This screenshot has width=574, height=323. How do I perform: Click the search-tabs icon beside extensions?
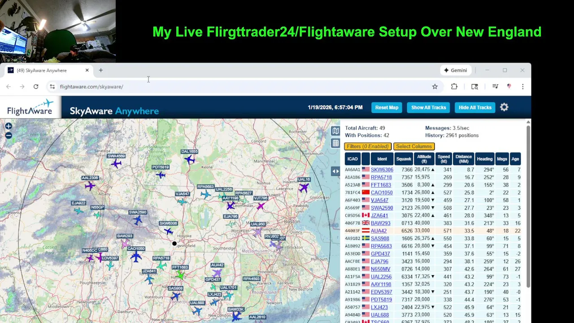pyautogui.click(x=474, y=87)
